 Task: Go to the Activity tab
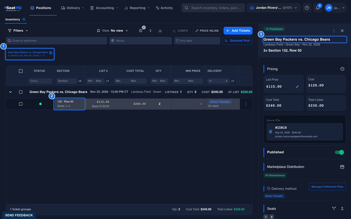click(164, 8)
